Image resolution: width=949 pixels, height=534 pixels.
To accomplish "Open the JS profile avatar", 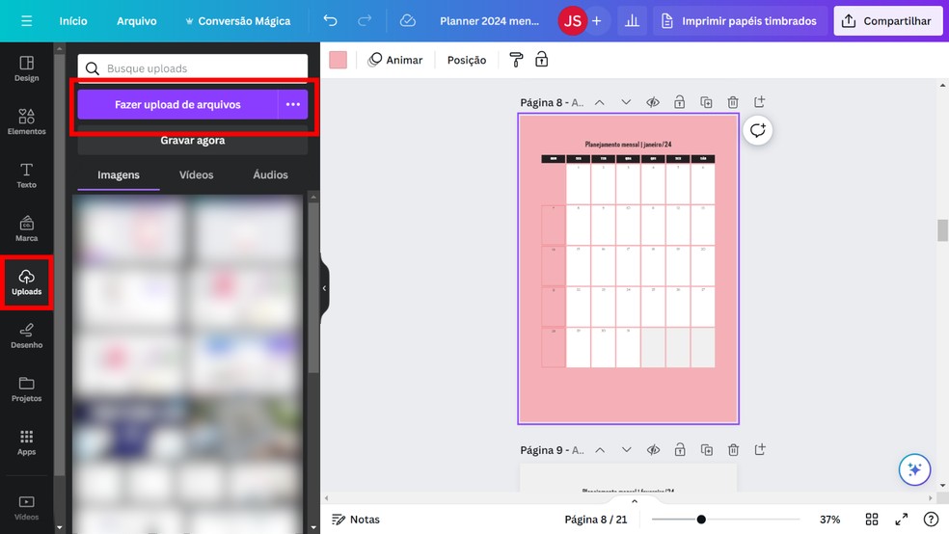I will point(572,21).
